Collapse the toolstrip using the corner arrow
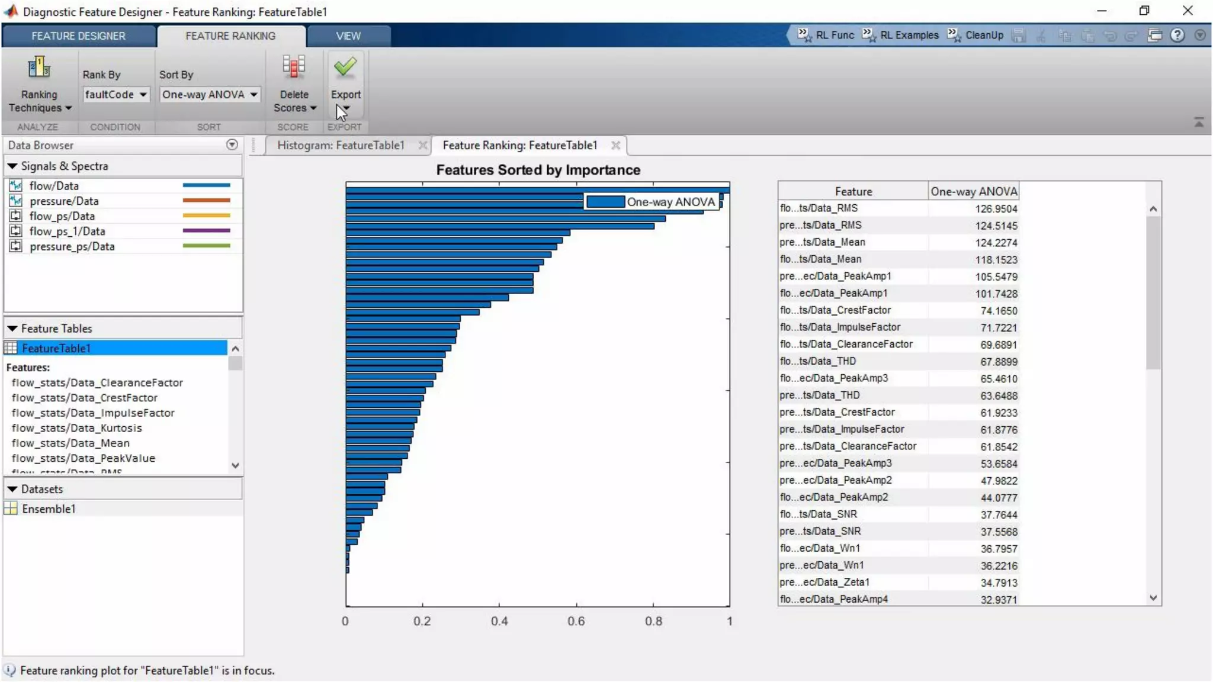Image resolution: width=1213 pixels, height=682 pixels. (1199, 123)
